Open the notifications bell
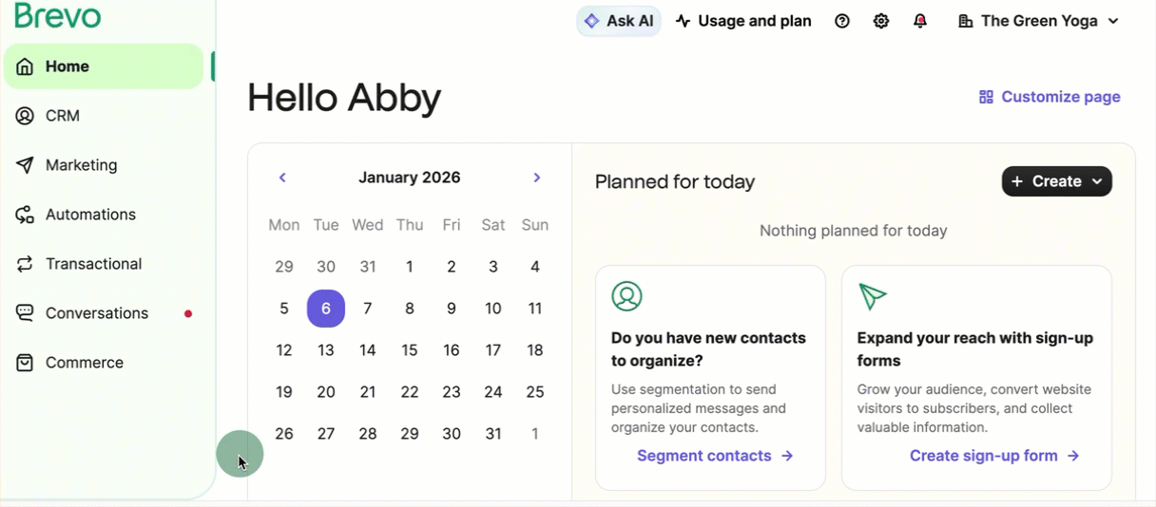Image resolution: width=1156 pixels, height=507 pixels. click(x=920, y=21)
